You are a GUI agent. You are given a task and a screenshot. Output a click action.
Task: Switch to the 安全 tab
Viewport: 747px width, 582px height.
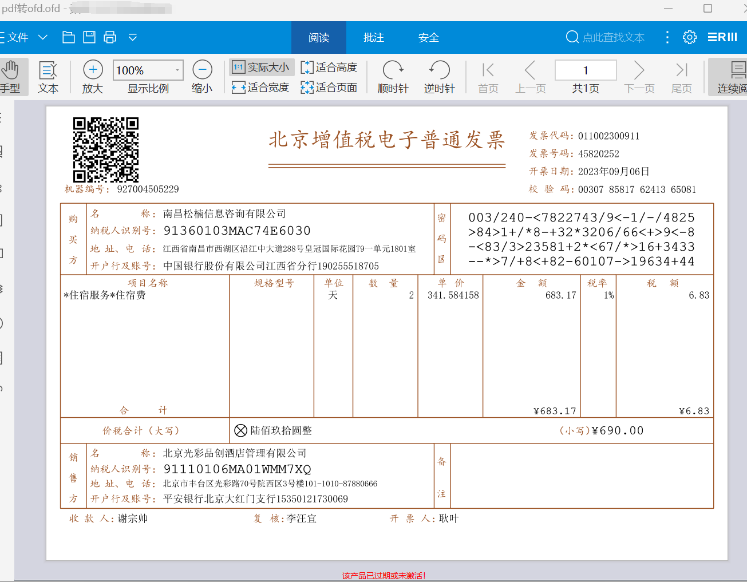pos(429,38)
